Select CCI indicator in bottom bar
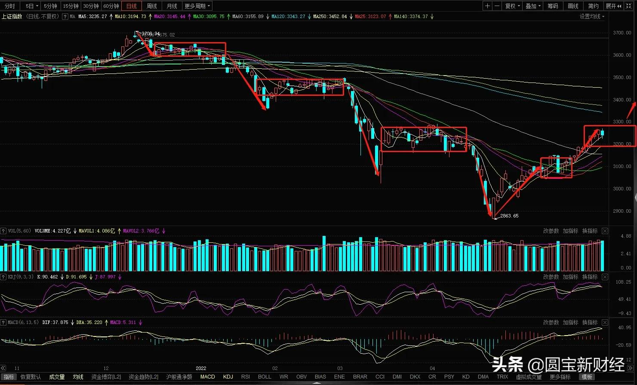 coord(380,377)
